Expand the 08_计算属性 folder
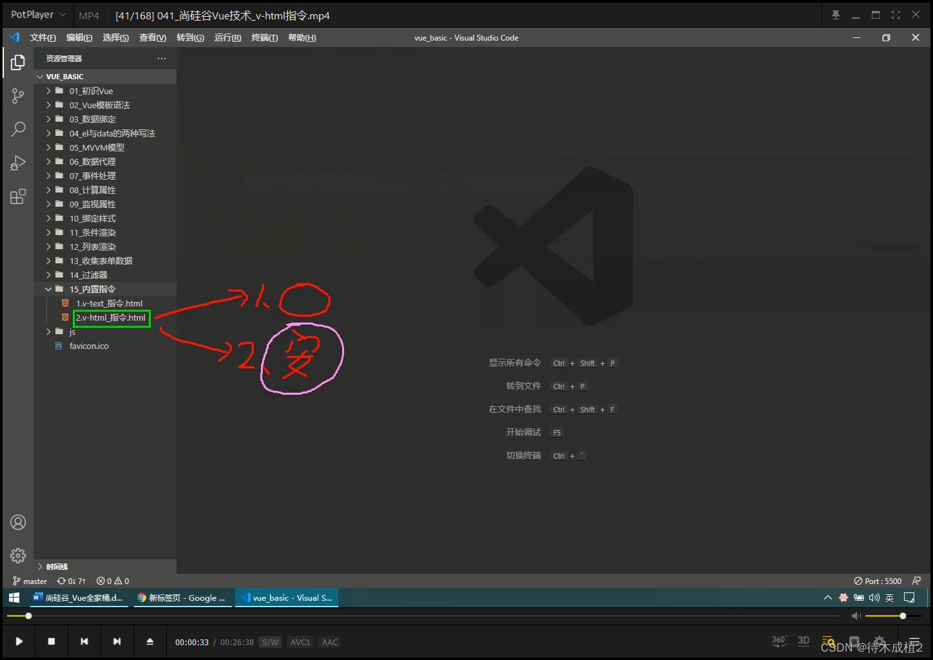This screenshot has height=660, width=933. tap(105, 190)
